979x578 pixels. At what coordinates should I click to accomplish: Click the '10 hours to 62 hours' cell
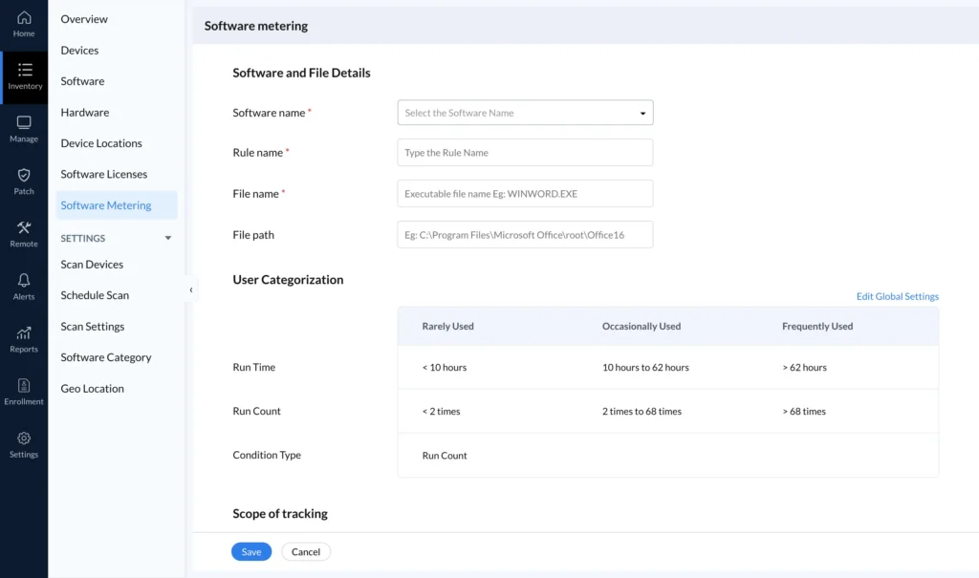click(645, 368)
